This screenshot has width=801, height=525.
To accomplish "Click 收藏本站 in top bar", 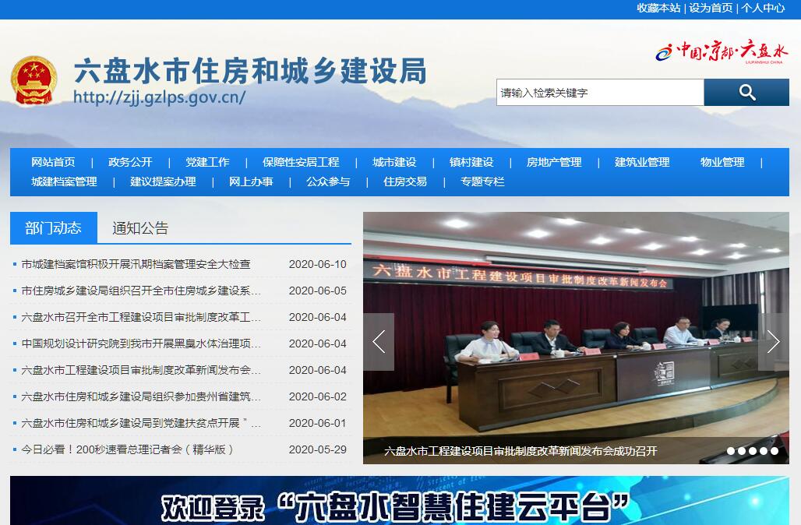I will [658, 8].
